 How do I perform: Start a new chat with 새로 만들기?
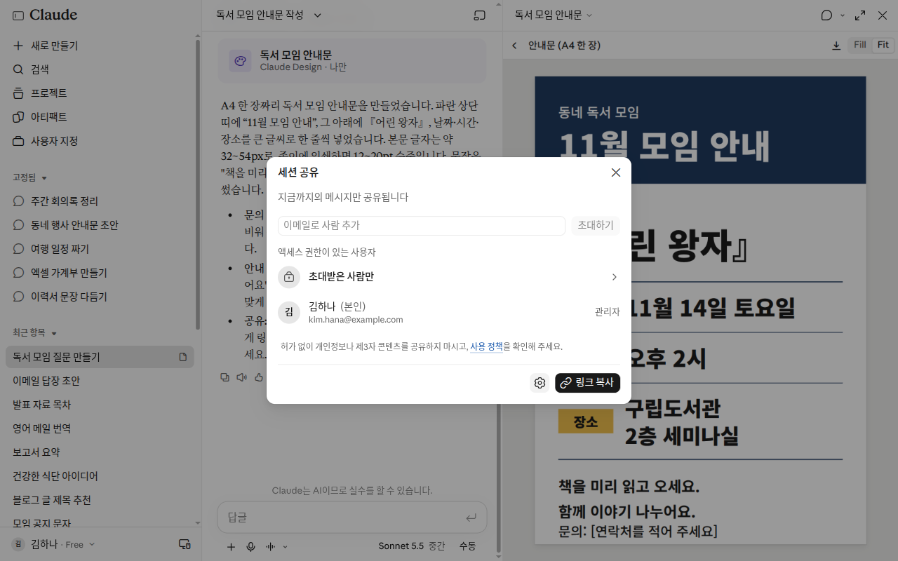tap(100, 46)
